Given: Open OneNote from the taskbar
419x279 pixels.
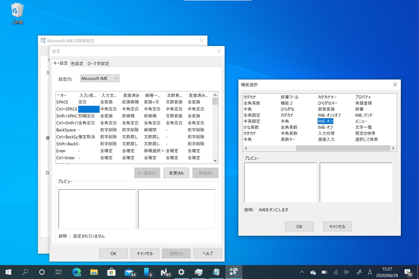Looking at the screenshot, I should click(x=164, y=272).
